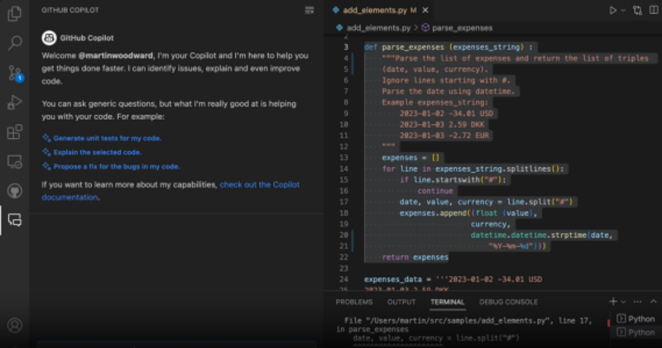662x348 pixels.
Task: Open Run and Debug view
Action: pyautogui.click(x=14, y=103)
